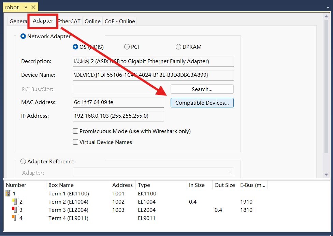Enable Promiscuous Mode checkbox
333x236 pixels.
76,131
